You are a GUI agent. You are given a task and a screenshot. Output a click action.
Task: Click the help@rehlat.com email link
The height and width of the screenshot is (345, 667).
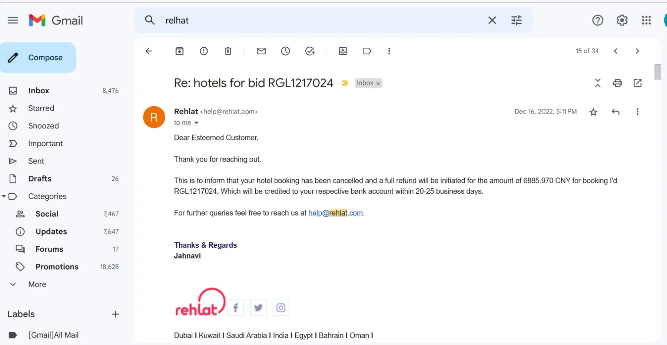(336, 213)
